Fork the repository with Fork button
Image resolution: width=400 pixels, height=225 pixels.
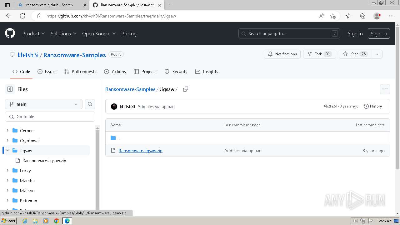pyautogui.click(x=319, y=54)
